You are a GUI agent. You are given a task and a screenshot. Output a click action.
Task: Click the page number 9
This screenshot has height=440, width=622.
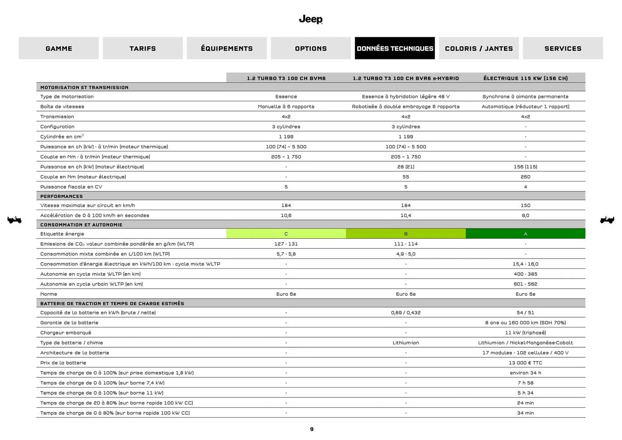311,429
